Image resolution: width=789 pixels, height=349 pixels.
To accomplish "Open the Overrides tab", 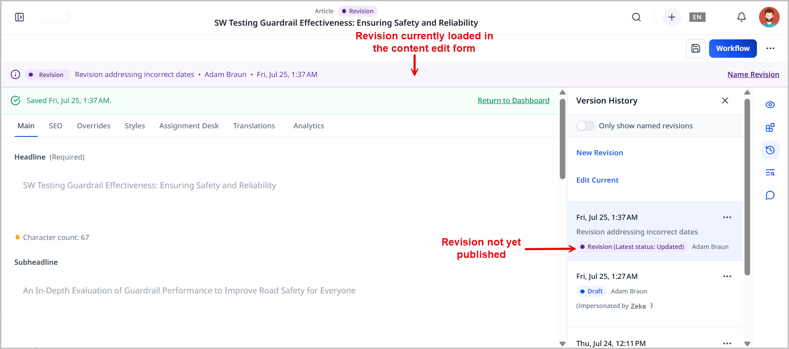I will [x=94, y=126].
